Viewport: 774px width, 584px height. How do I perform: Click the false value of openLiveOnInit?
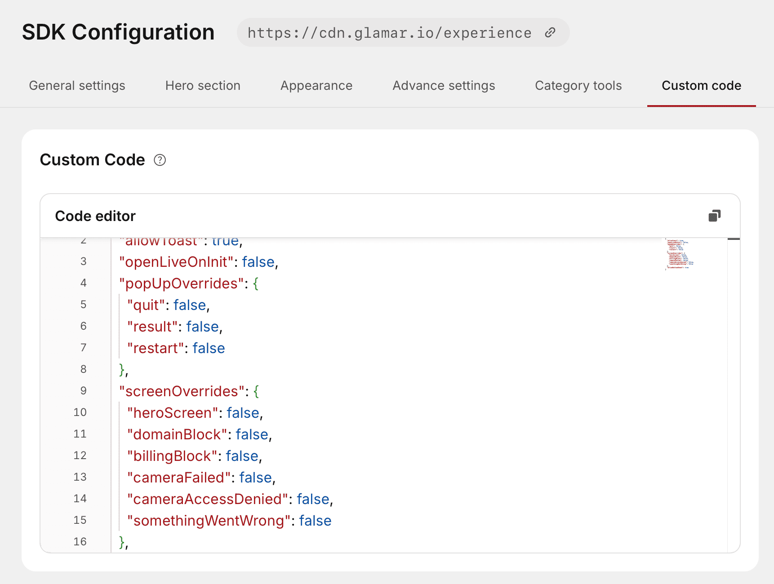click(258, 262)
